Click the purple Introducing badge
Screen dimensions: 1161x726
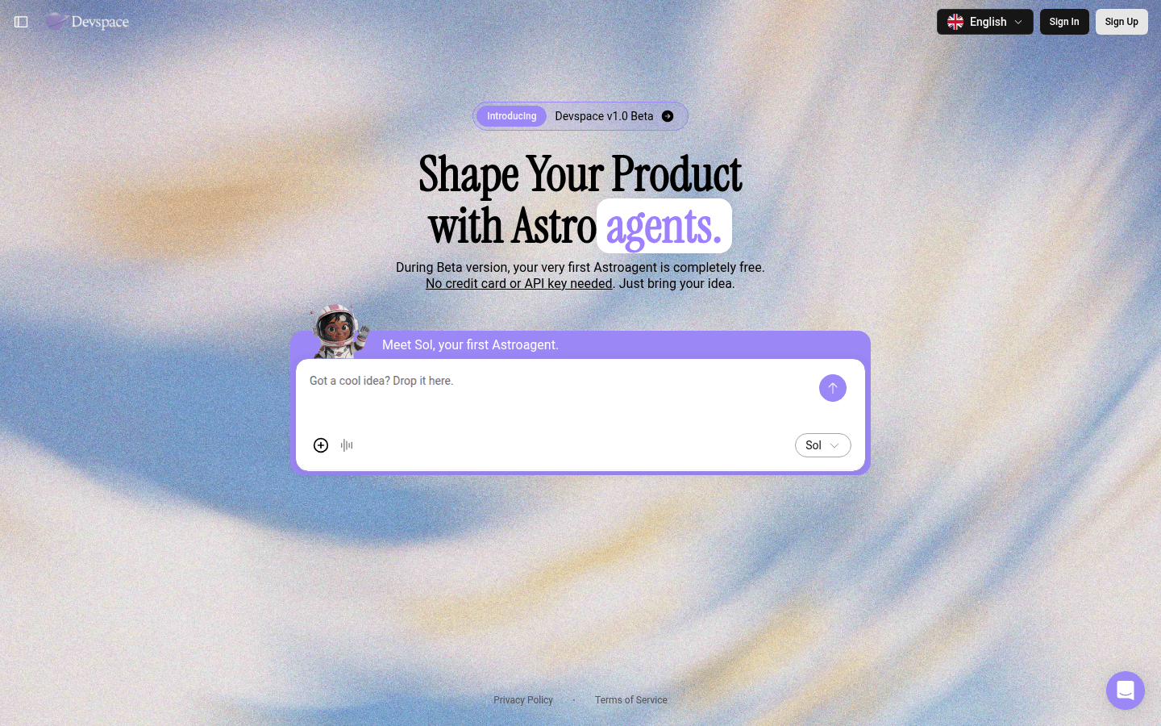click(x=511, y=116)
